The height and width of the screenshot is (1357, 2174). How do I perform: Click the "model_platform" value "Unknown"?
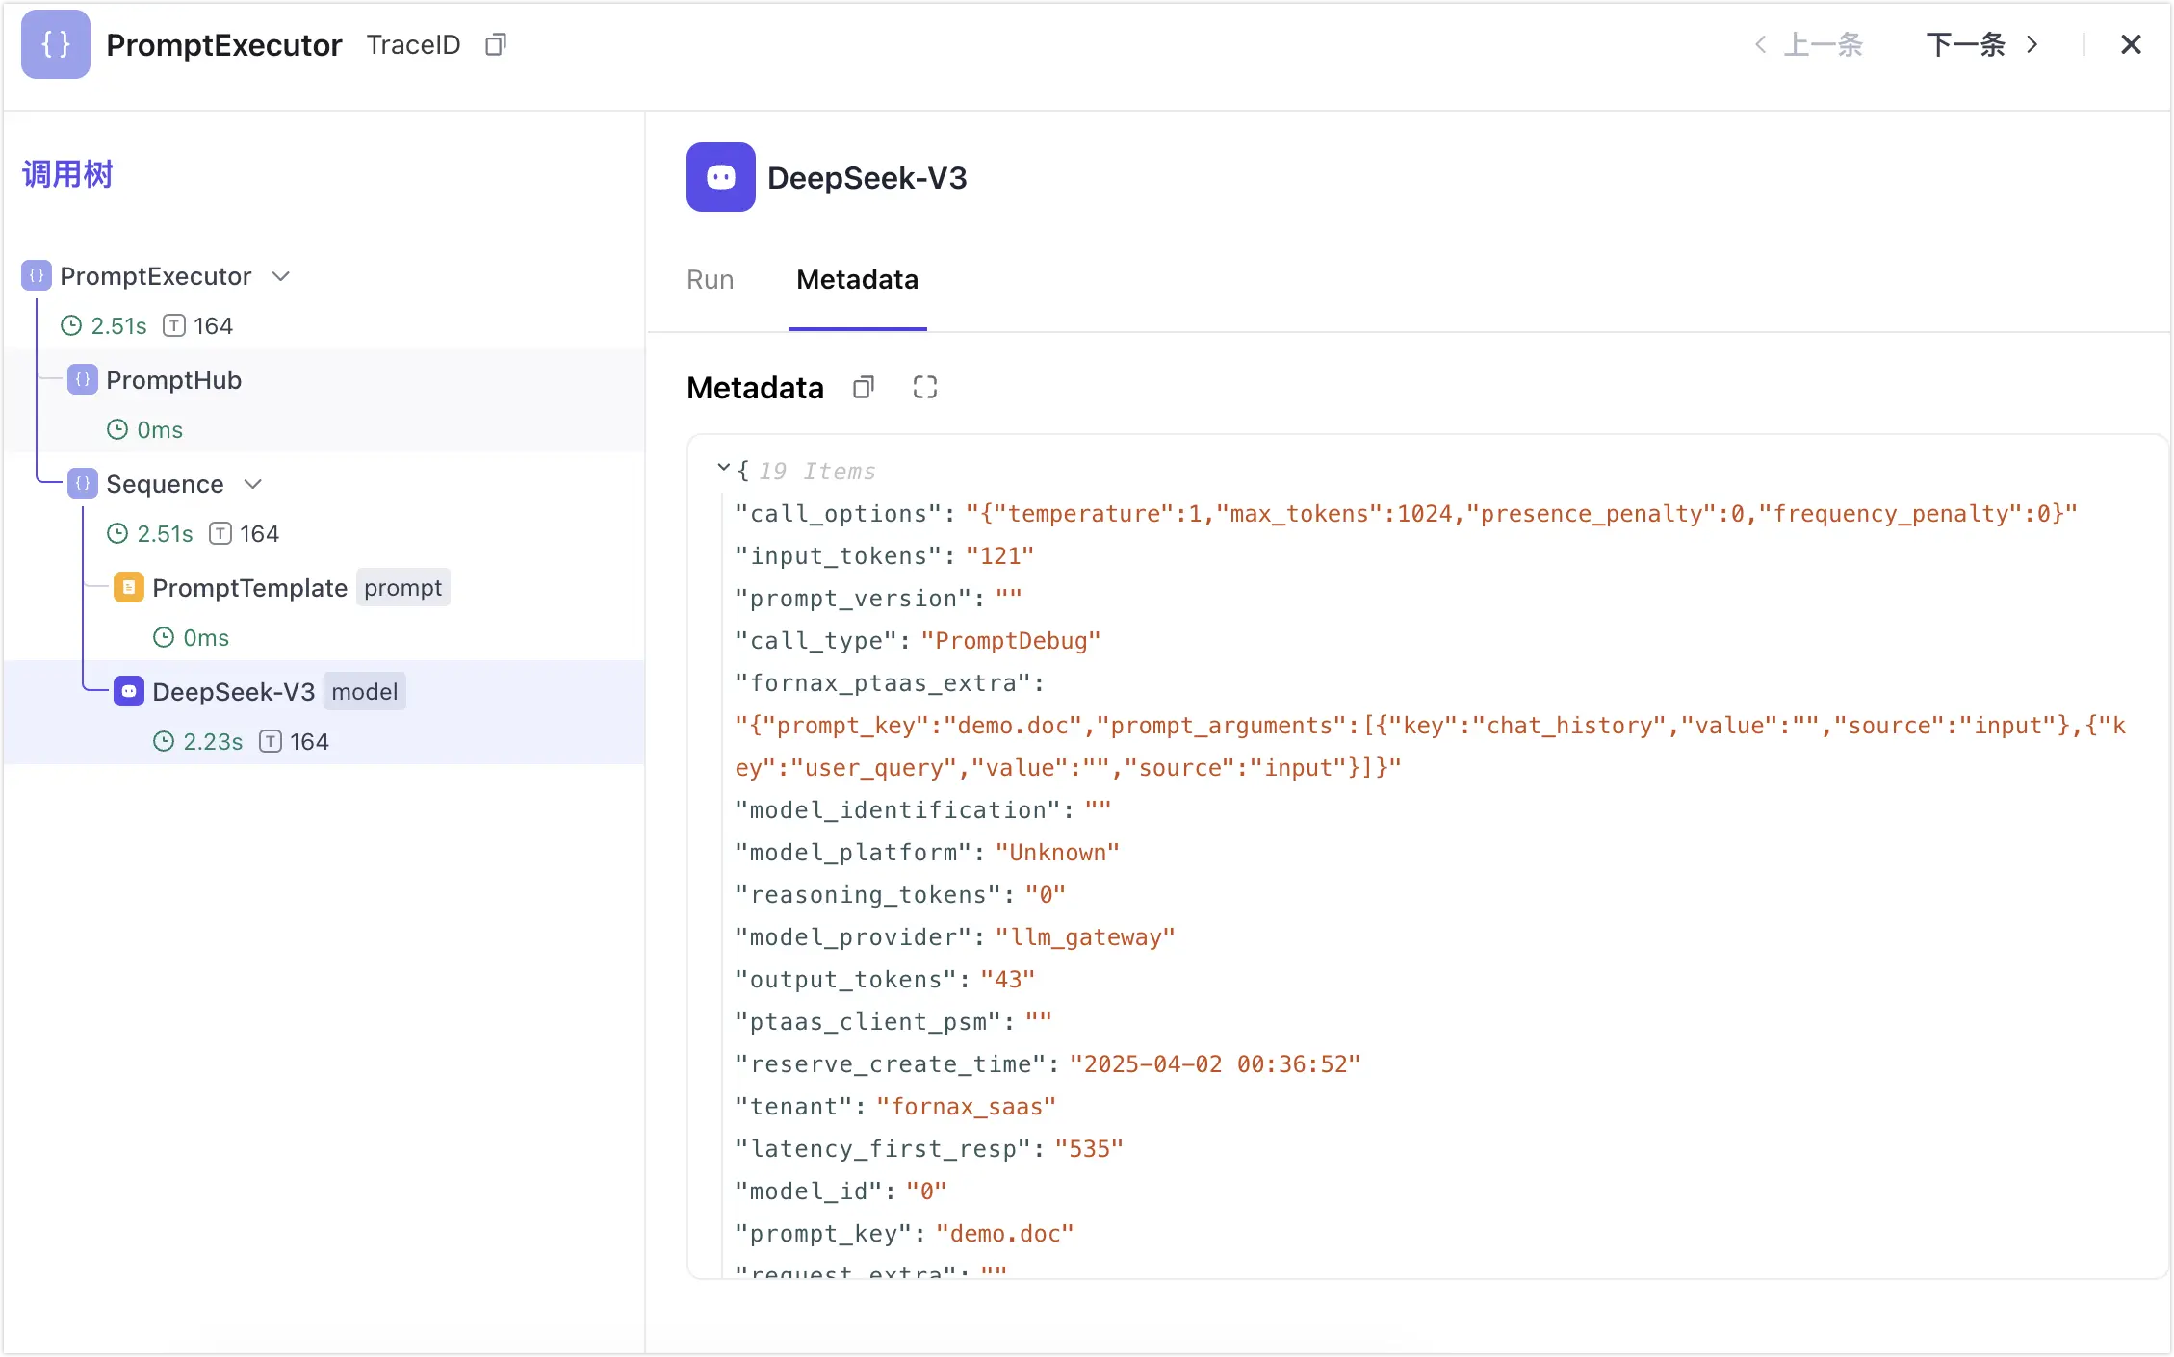click(1057, 853)
